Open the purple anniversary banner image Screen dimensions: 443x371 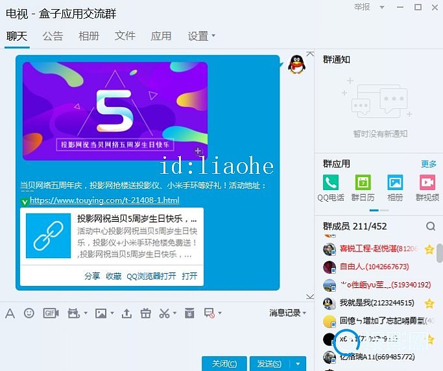115,111
